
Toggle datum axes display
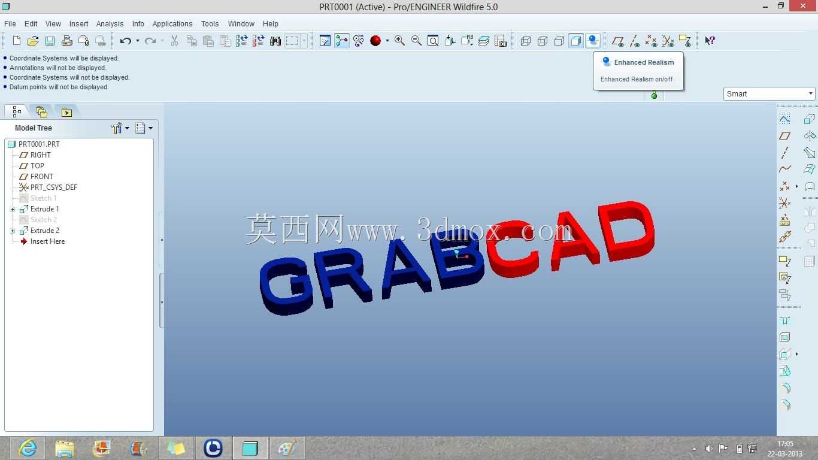[x=635, y=41]
